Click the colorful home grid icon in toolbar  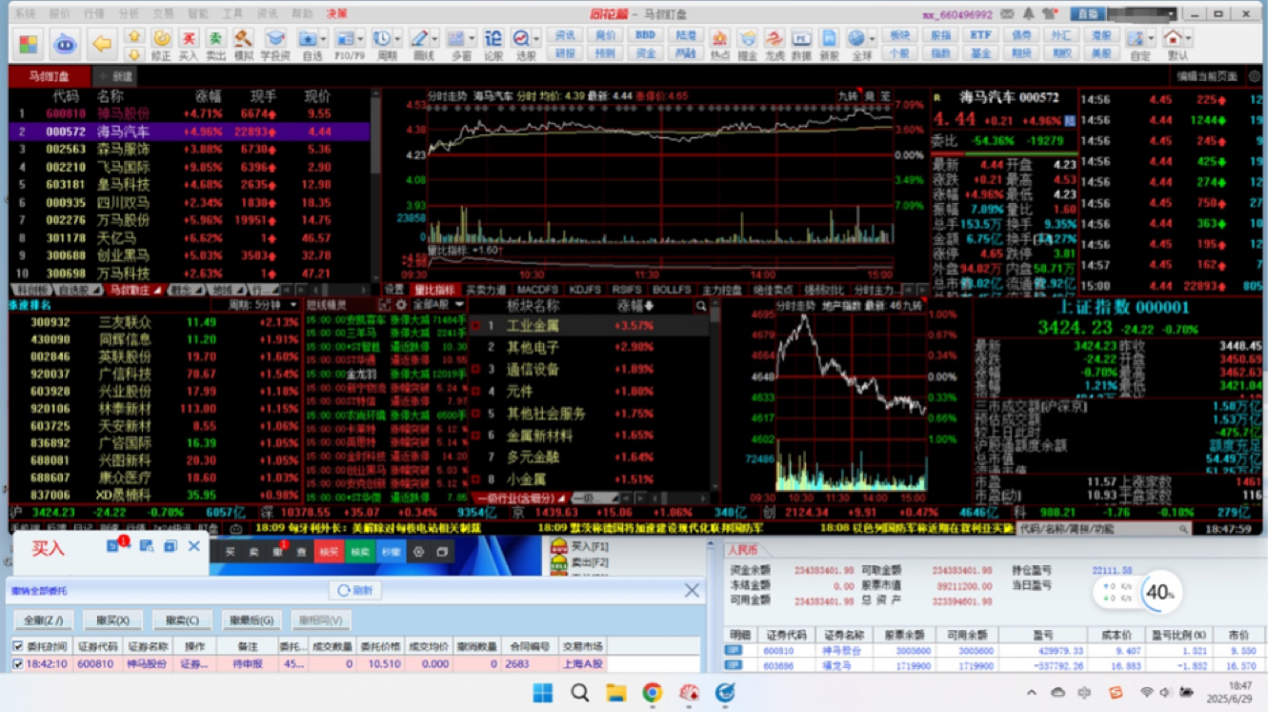click(x=29, y=44)
